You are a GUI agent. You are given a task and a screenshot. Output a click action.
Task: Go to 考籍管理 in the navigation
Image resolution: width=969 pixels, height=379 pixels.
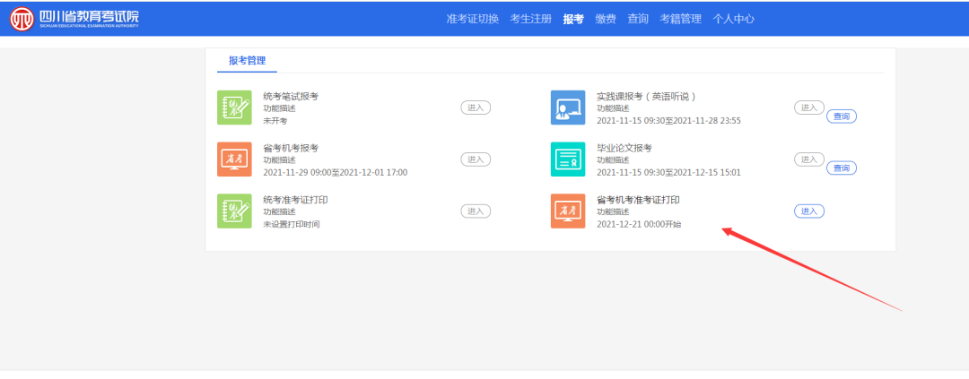tap(680, 19)
